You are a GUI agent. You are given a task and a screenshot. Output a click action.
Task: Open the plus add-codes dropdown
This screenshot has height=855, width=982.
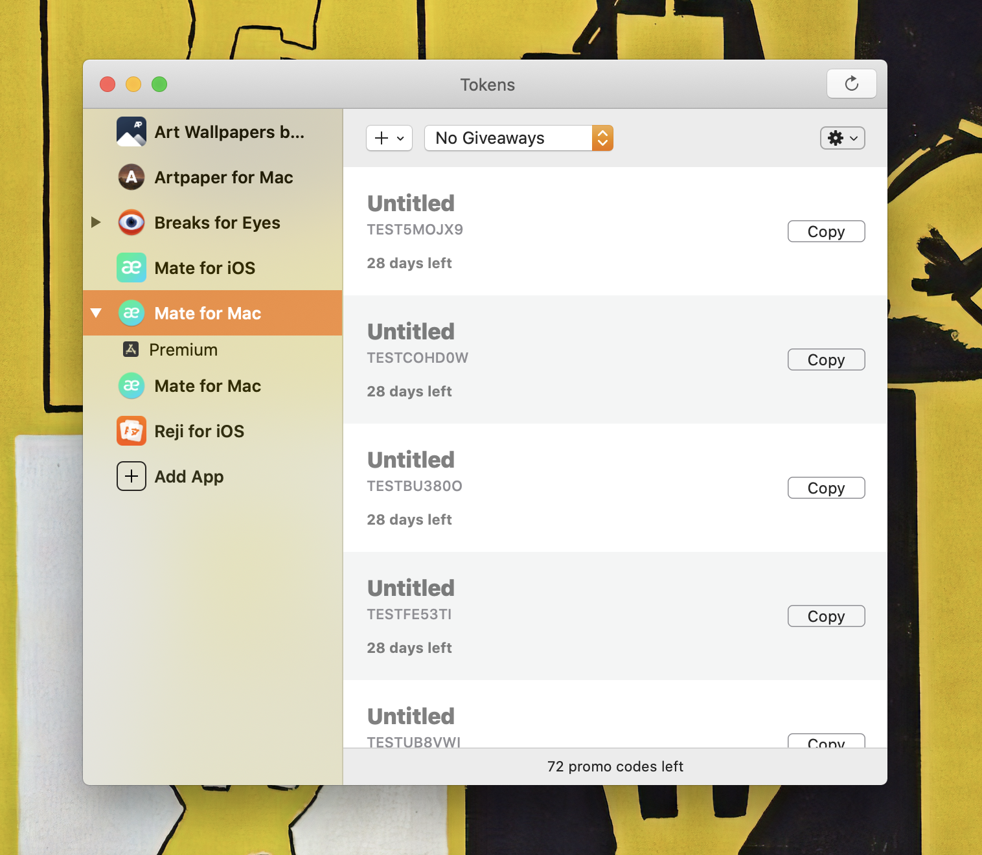[x=389, y=138]
